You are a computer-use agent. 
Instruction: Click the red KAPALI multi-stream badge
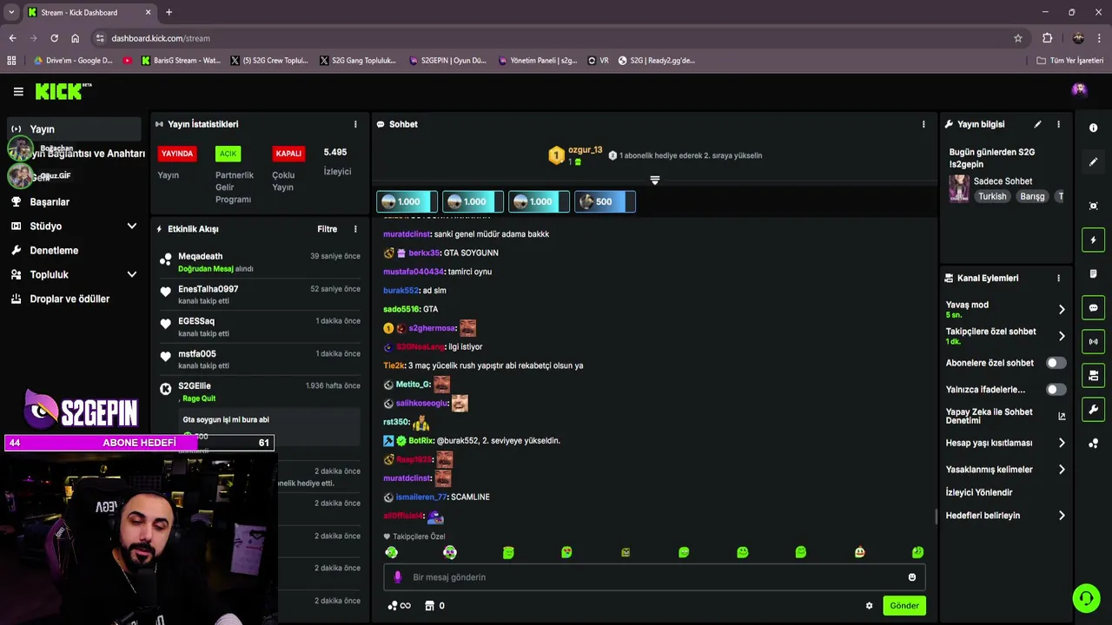(288, 154)
